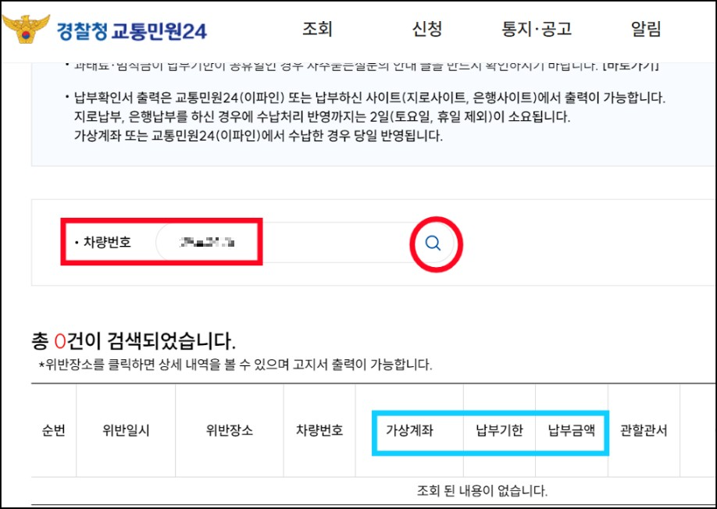Open the 신청 menu

tap(426, 29)
